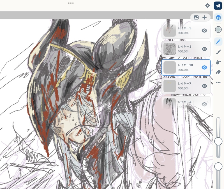Toggle visibility of レイヤー3

204,49
